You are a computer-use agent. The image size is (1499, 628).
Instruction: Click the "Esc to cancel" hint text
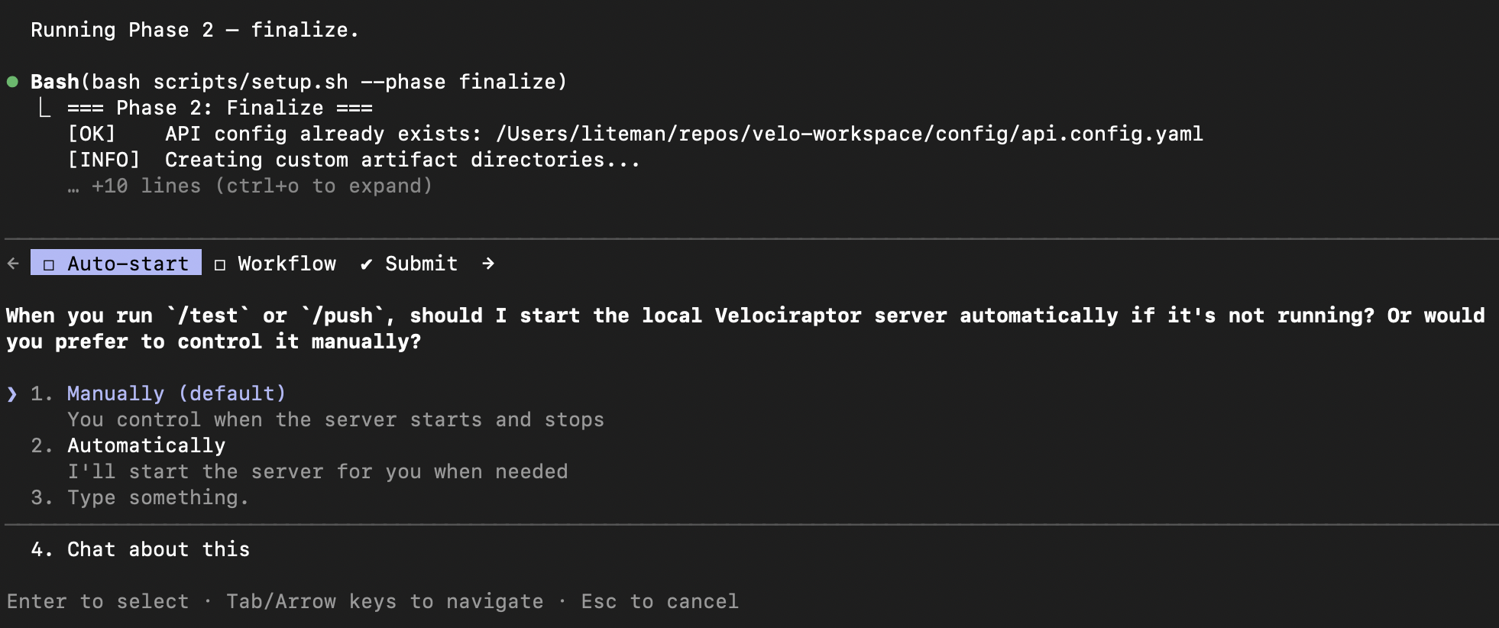pyautogui.click(x=661, y=601)
